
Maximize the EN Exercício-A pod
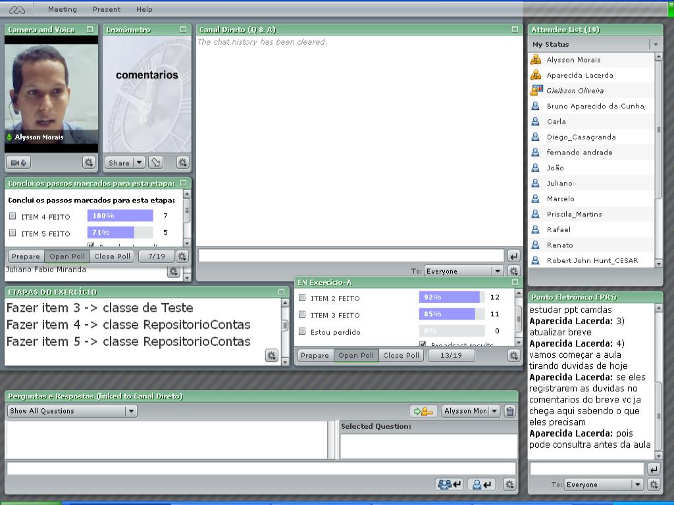(515, 282)
